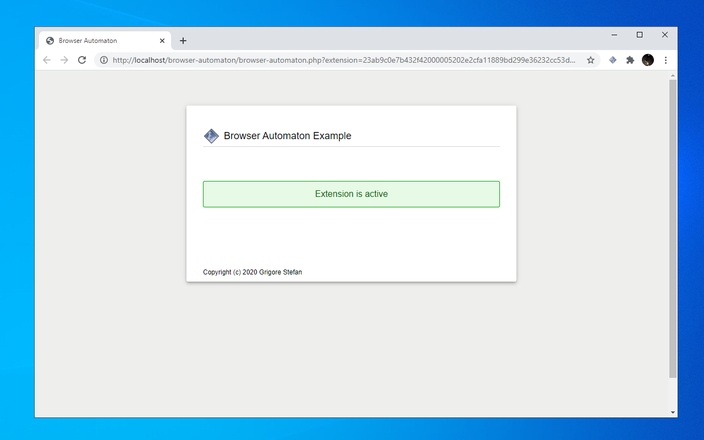Click the diamond logo next to page title
The width and height of the screenshot is (704, 440).
(211, 135)
